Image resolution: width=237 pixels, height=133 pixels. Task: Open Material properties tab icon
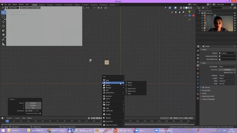coord(198,94)
